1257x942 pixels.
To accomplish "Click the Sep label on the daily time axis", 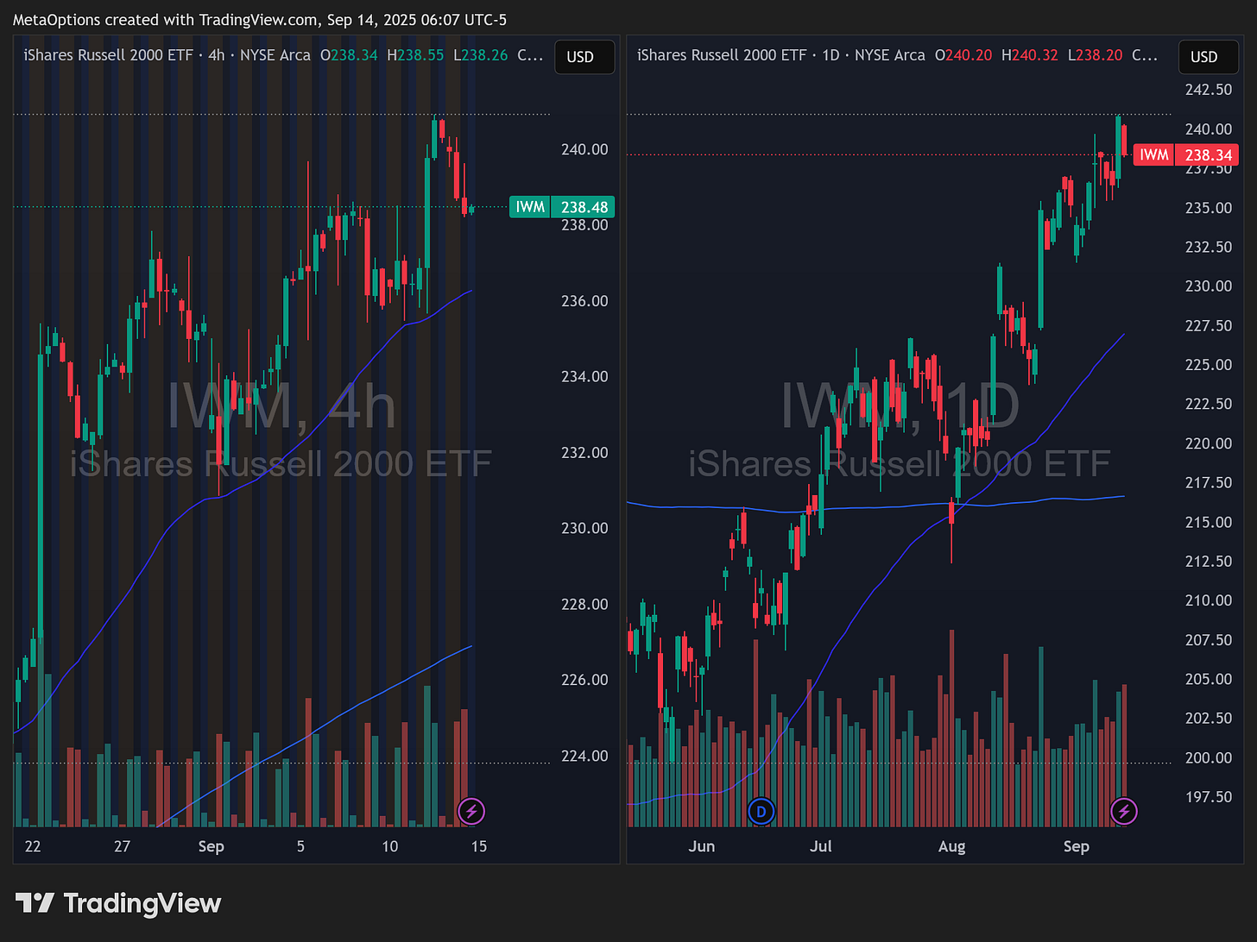I will pos(1077,846).
